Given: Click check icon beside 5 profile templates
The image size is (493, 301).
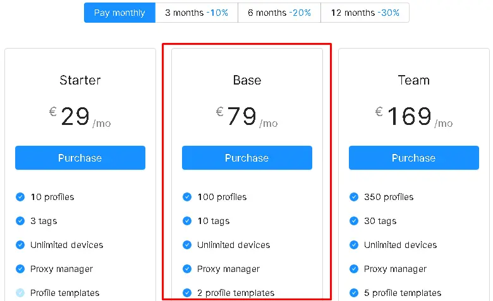Looking at the screenshot, I should [354, 293].
